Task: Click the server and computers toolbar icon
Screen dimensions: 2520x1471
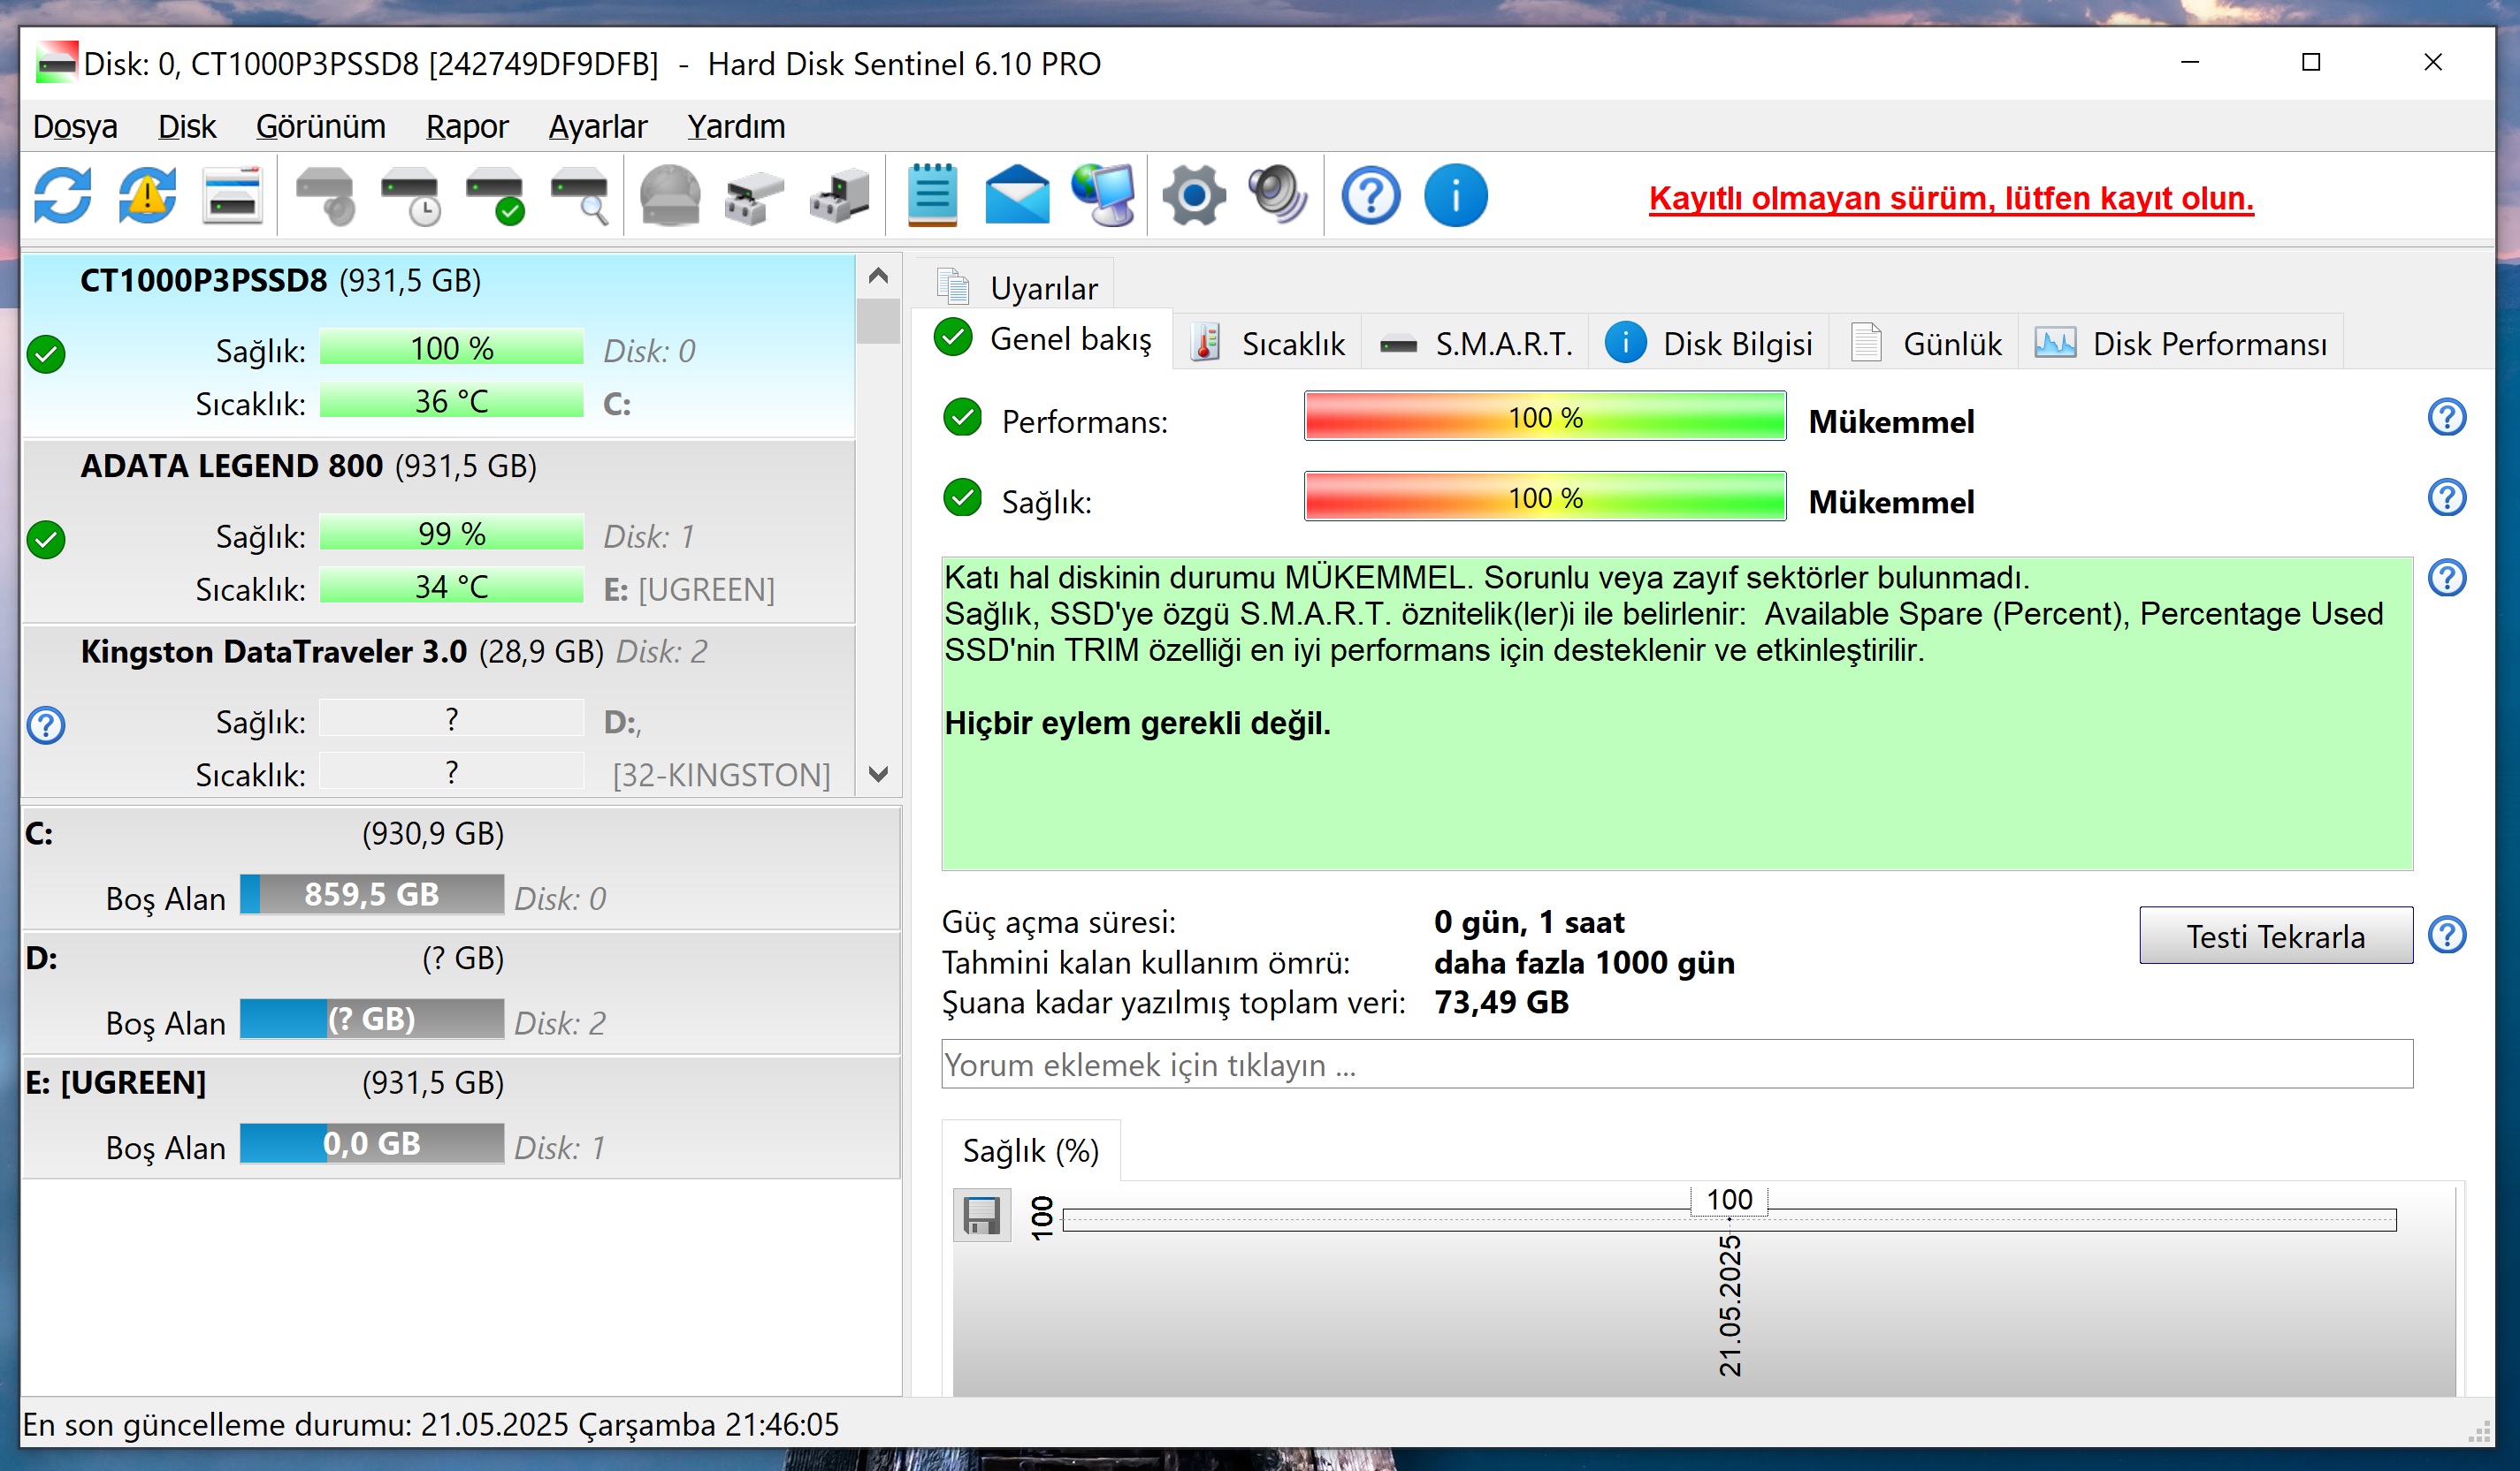Action: point(840,195)
